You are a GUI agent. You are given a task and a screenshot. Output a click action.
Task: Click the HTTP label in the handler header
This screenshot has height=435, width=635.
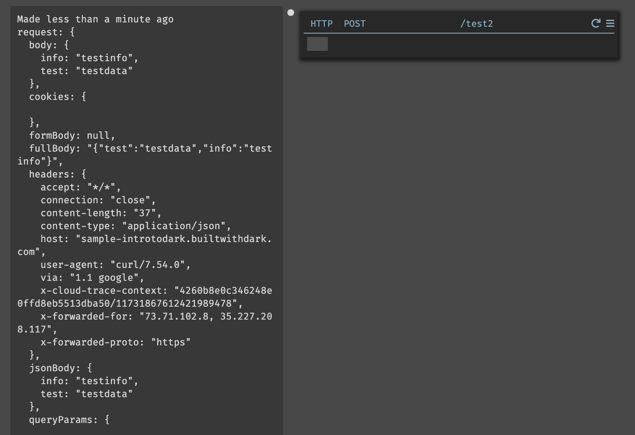click(x=322, y=24)
